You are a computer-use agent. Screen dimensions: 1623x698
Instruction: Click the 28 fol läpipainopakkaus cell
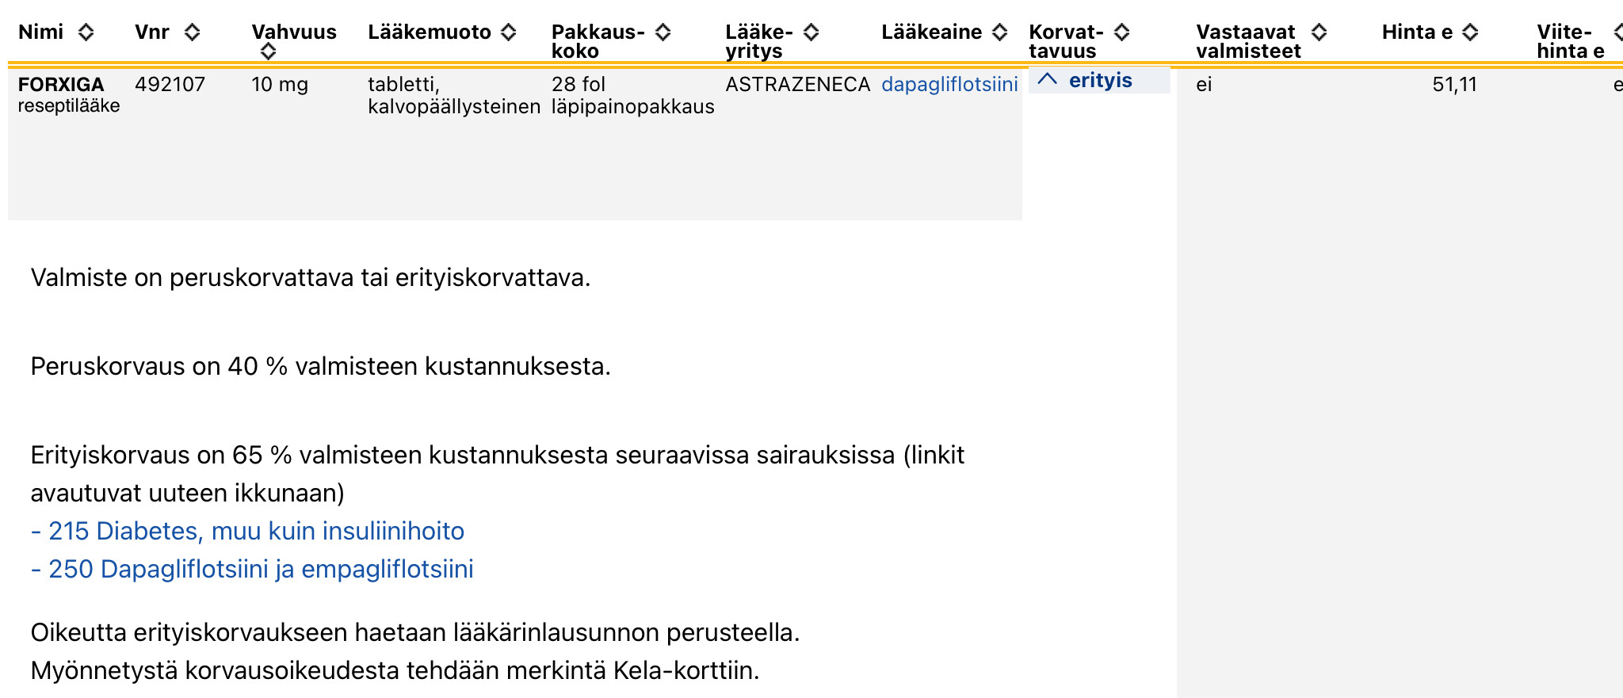click(632, 95)
